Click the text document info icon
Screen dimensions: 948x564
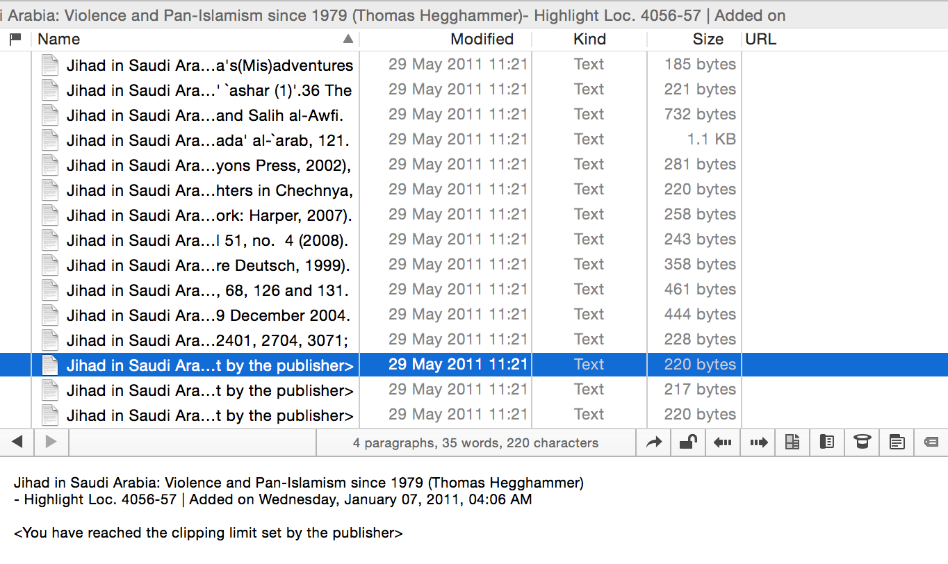pos(897,442)
